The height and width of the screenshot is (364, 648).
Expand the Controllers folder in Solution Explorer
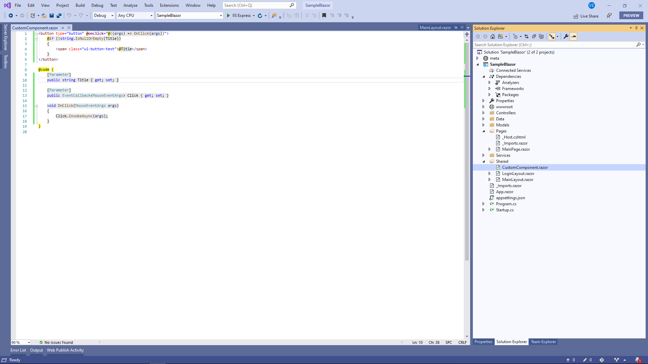(x=483, y=113)
